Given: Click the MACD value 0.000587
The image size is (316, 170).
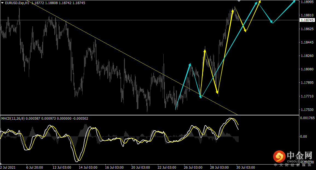Looking at the screenshot, I should 33,119.
